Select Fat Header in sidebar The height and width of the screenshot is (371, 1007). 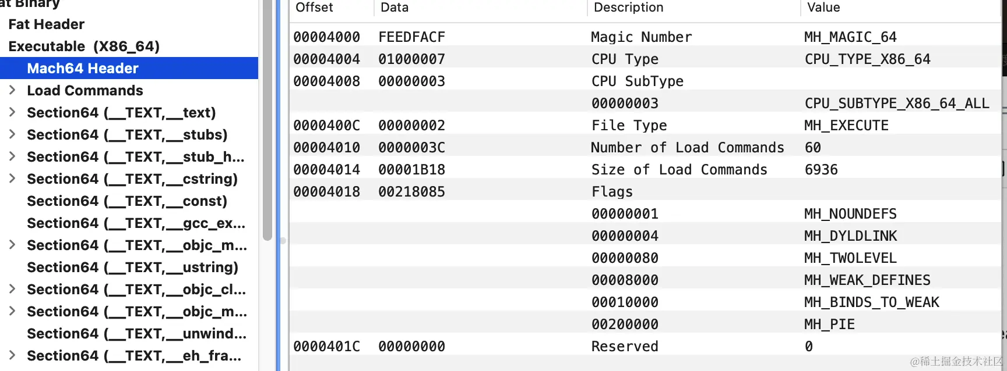click(x=47, y=24)
